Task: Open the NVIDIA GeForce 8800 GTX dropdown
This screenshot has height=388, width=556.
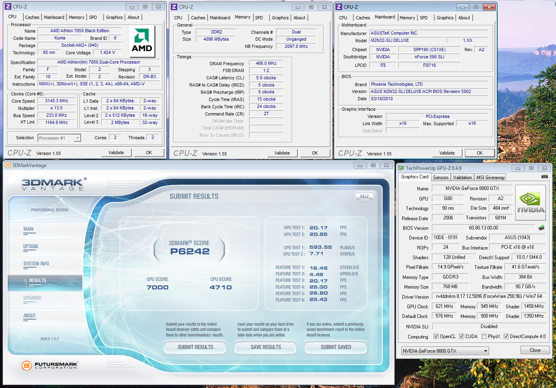Action: (x=445, y=351)
